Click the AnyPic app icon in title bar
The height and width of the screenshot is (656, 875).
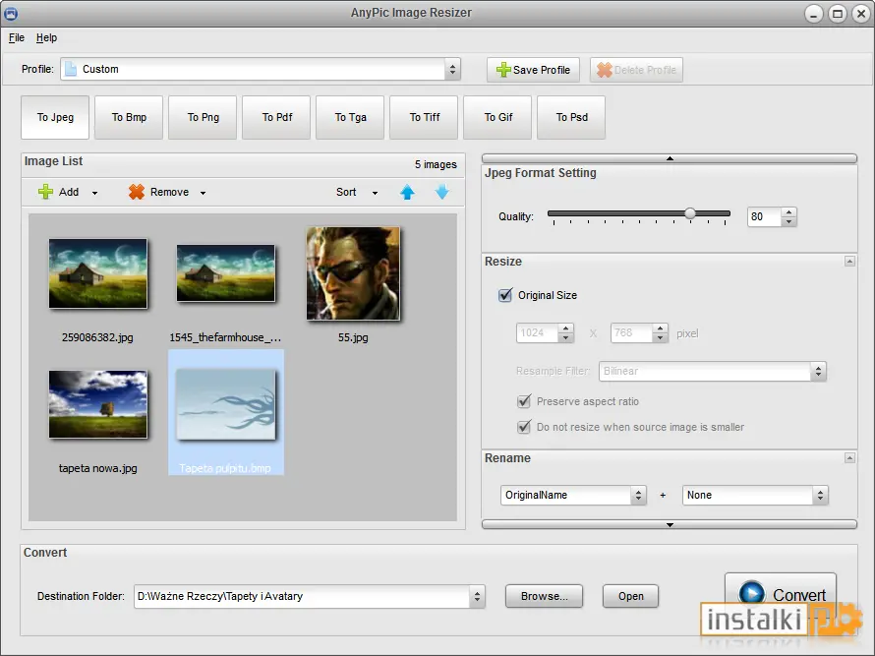[x=11, y=14]
